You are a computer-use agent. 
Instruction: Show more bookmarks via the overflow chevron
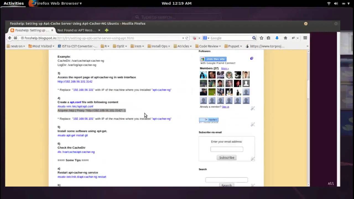click(308, 46)
